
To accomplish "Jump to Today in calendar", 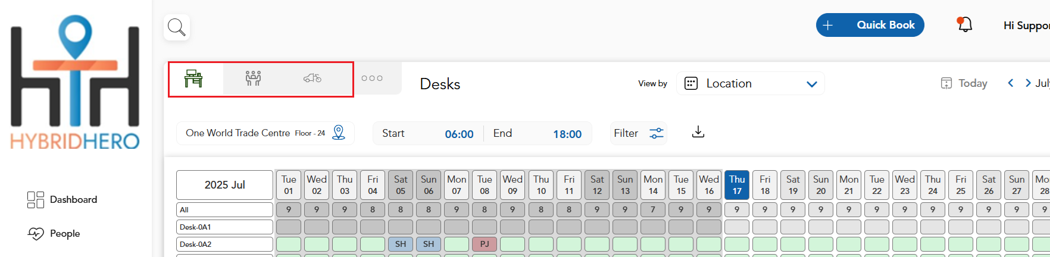I will tap(964, 83).
